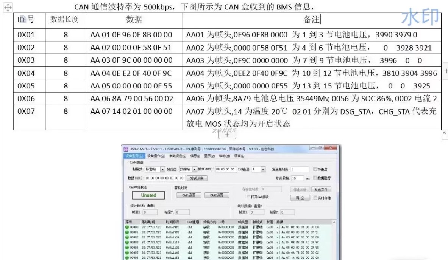Click the 数据长度 header cell

[x=66, y=20]
